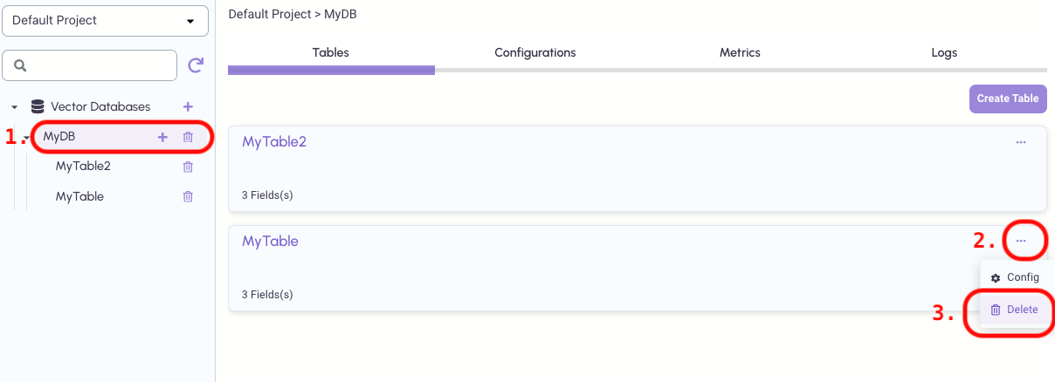Viewport: 1055px width, 382px height.
Task: Switch to the Configurations tab
Action: [x=534, y=52]
